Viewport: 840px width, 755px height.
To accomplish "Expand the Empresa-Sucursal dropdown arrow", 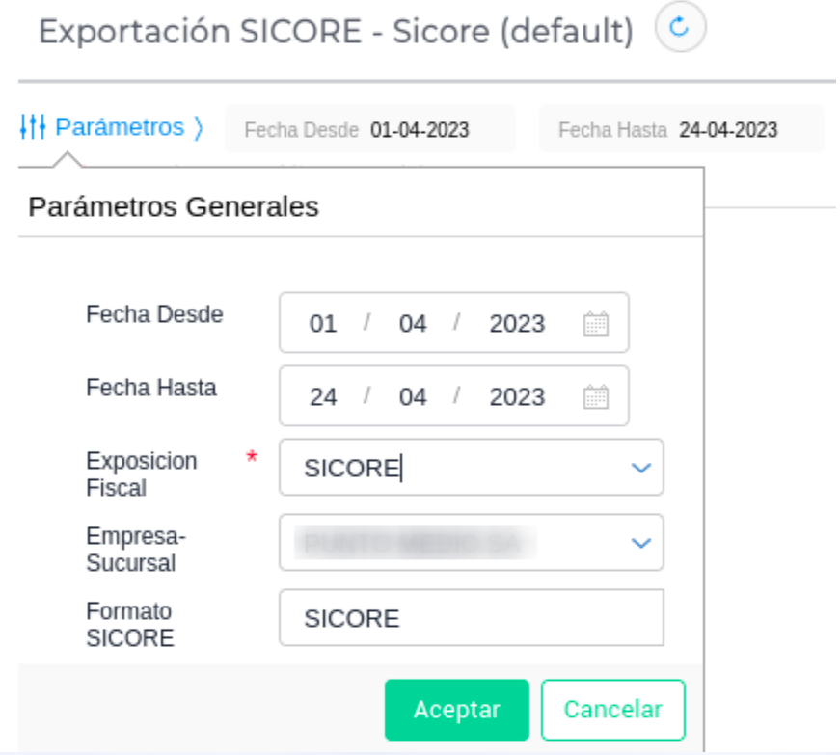I will coord(640,543).
